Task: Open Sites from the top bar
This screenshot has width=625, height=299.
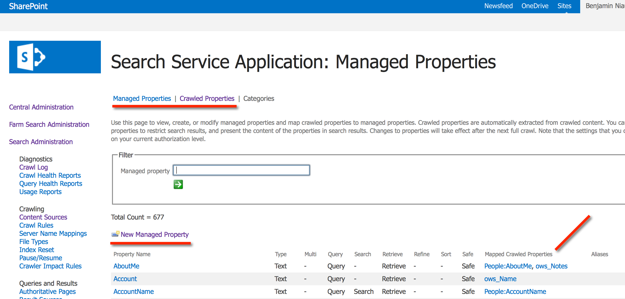Action: (x=564, y=6)
